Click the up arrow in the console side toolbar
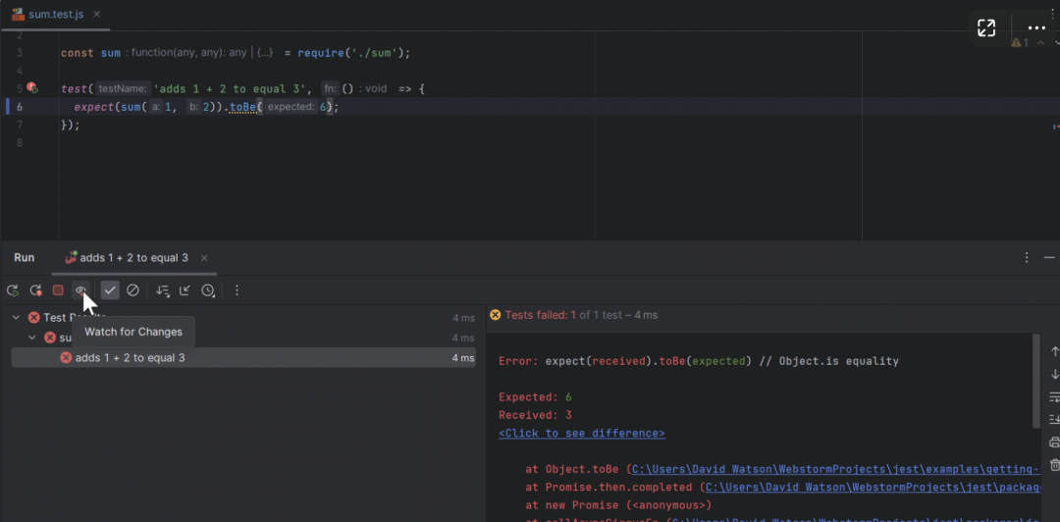 tap(1054, 351)
